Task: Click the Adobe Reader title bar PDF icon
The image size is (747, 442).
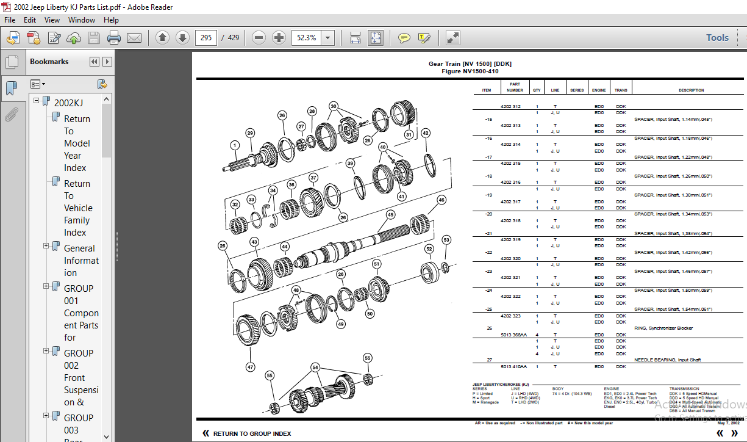Action: coord(7,7)
